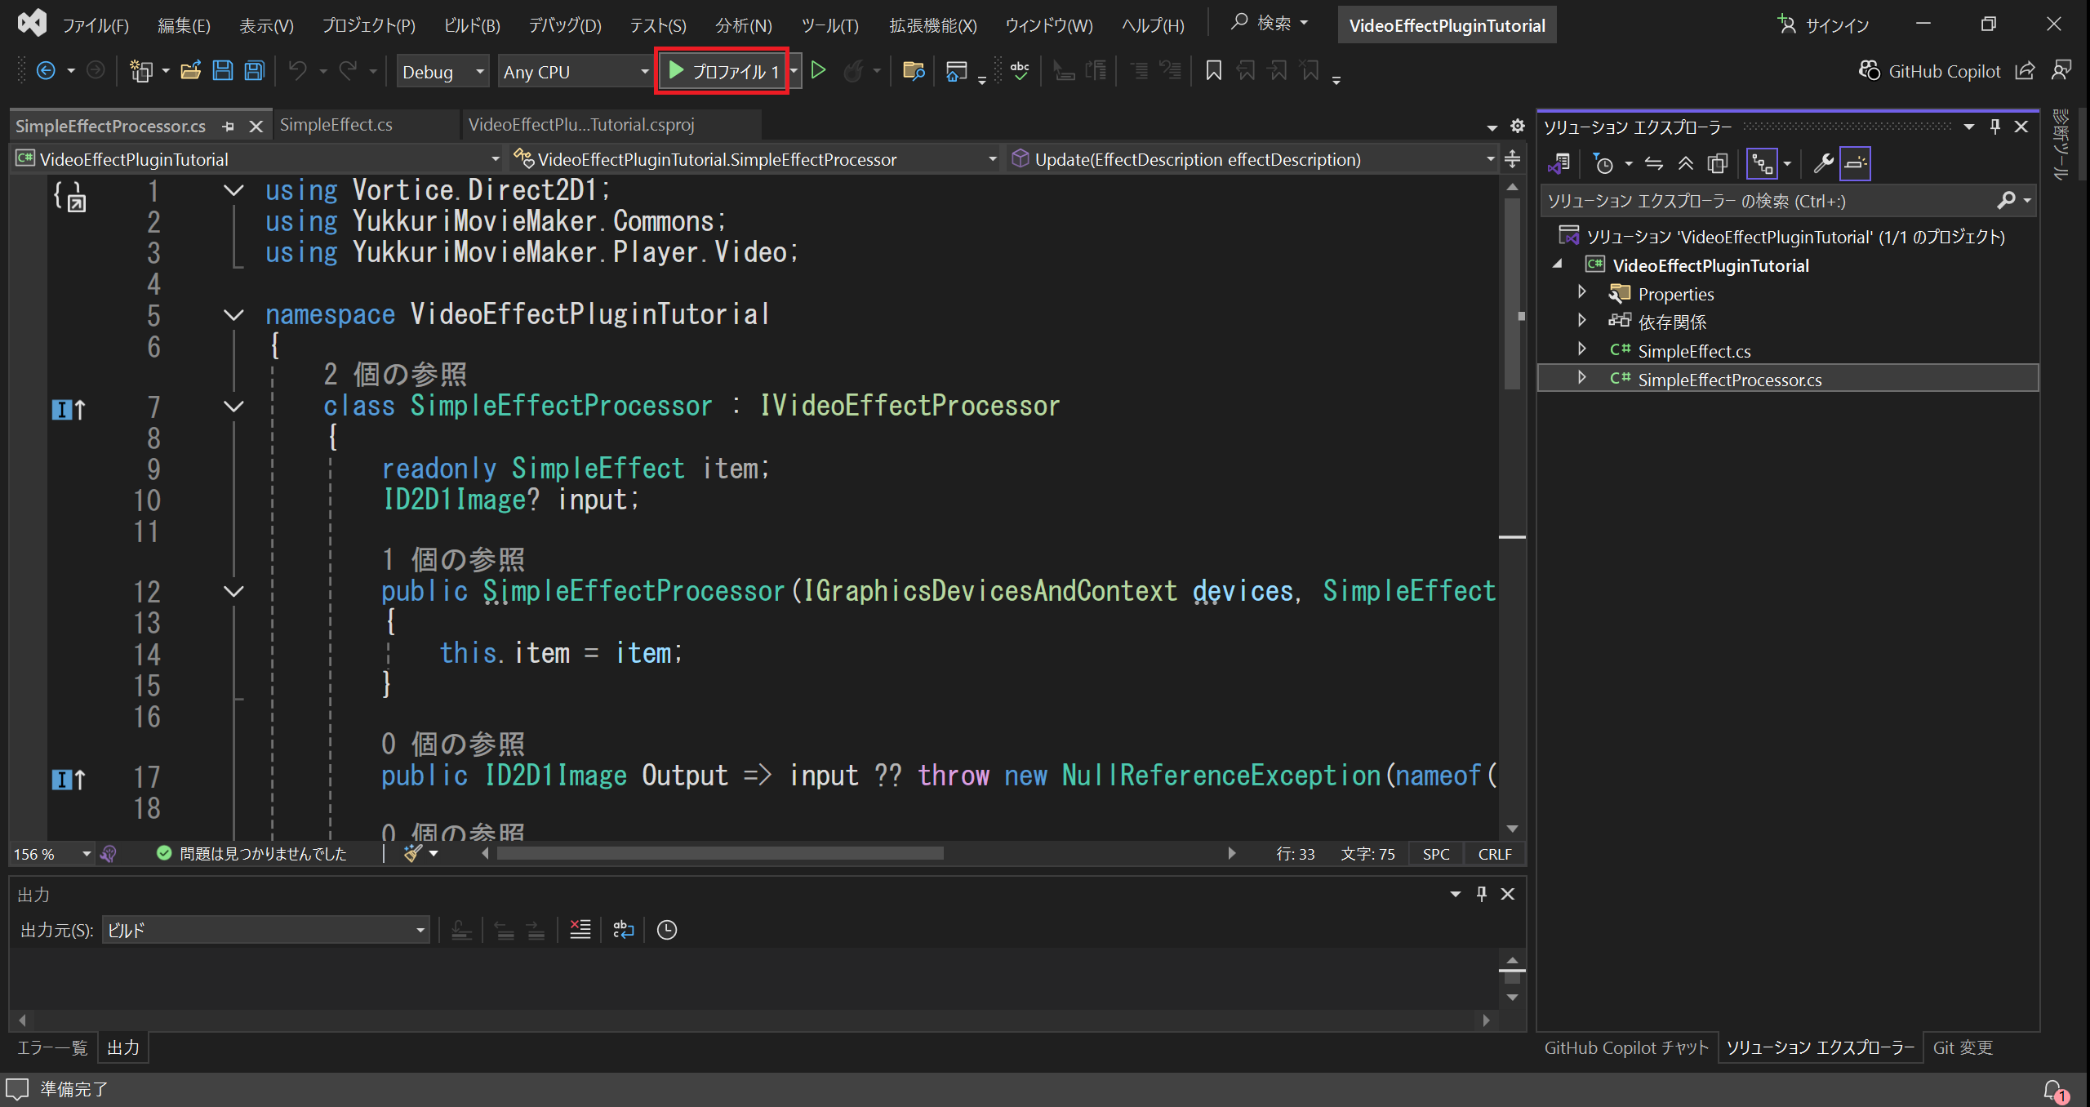Click the GitHub Copilot button
The height and width of the screenshot is (1107, 2090).
[1930, 71]
